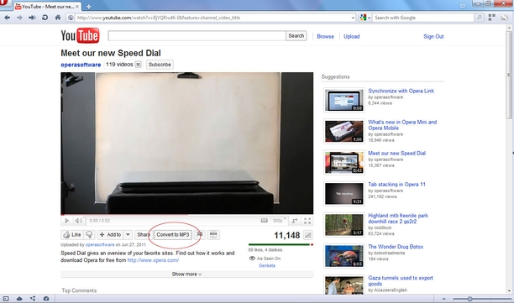This screenshot has width=514, height=303.
Task: Flag the video with the flag icon
Action: click(199, 234)
